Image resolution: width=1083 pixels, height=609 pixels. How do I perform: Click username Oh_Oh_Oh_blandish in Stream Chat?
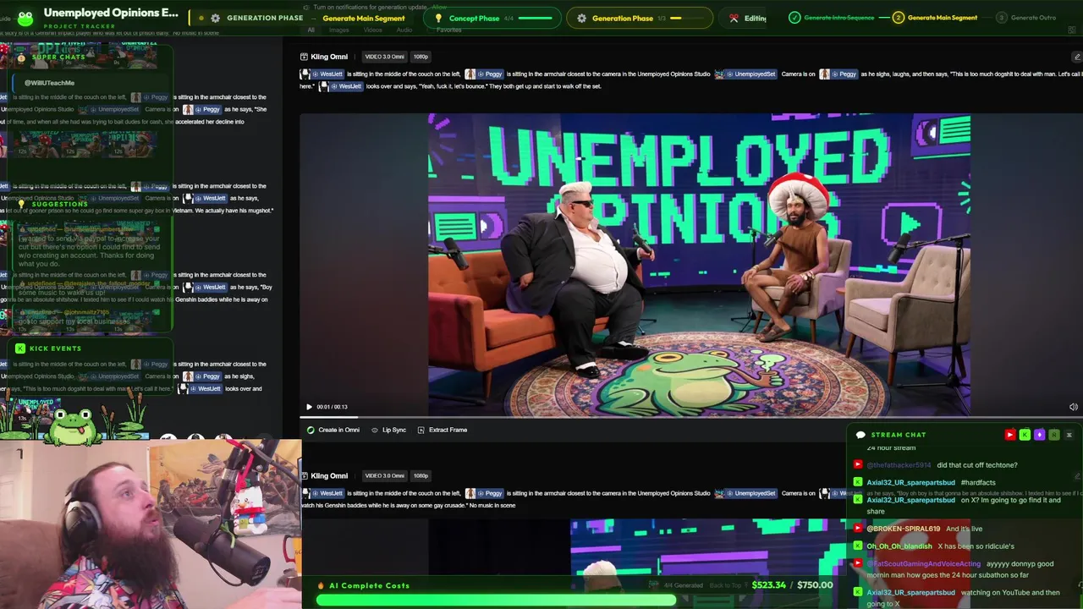[899, 546]
